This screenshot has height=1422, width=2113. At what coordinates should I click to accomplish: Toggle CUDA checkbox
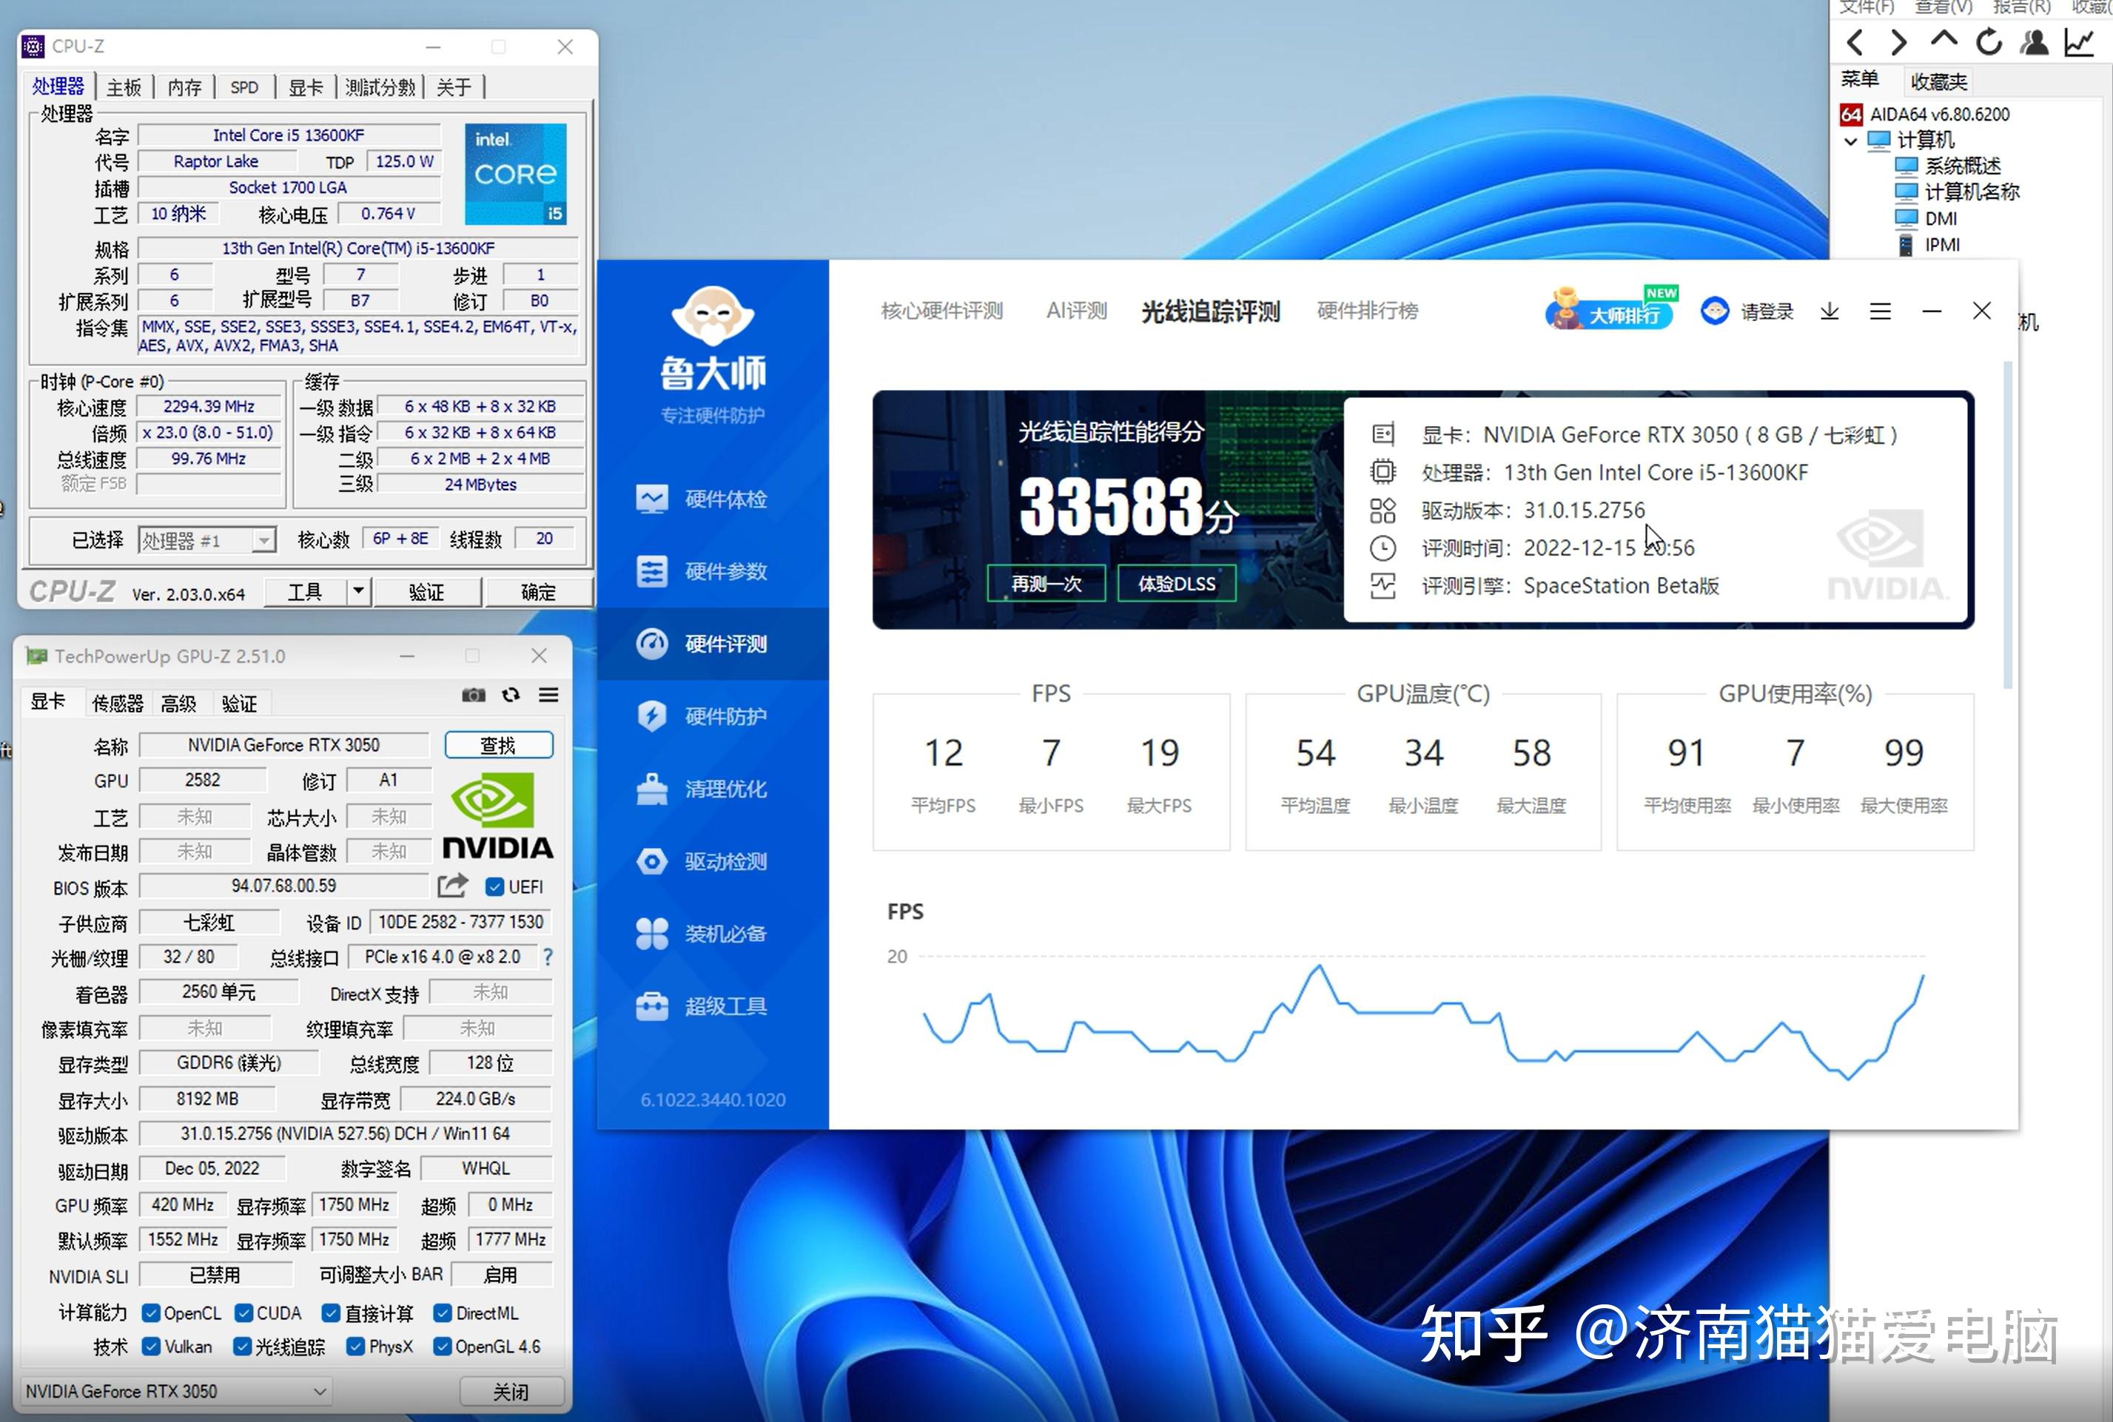pos(243,1313)
